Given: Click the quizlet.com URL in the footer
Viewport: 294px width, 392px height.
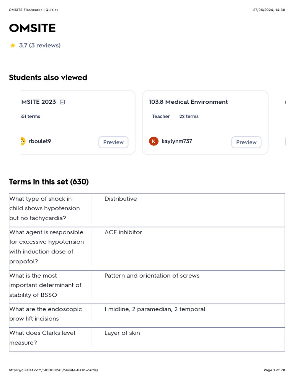Looking at the screenshot, I should point(53,370).
